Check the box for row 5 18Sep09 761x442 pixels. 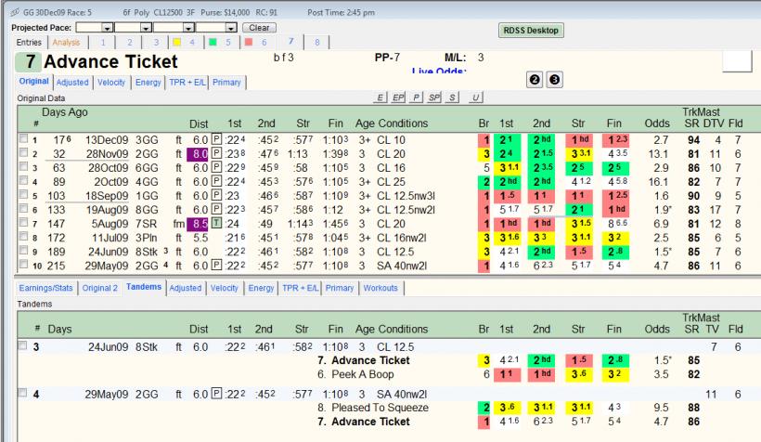tap(23, 195)
